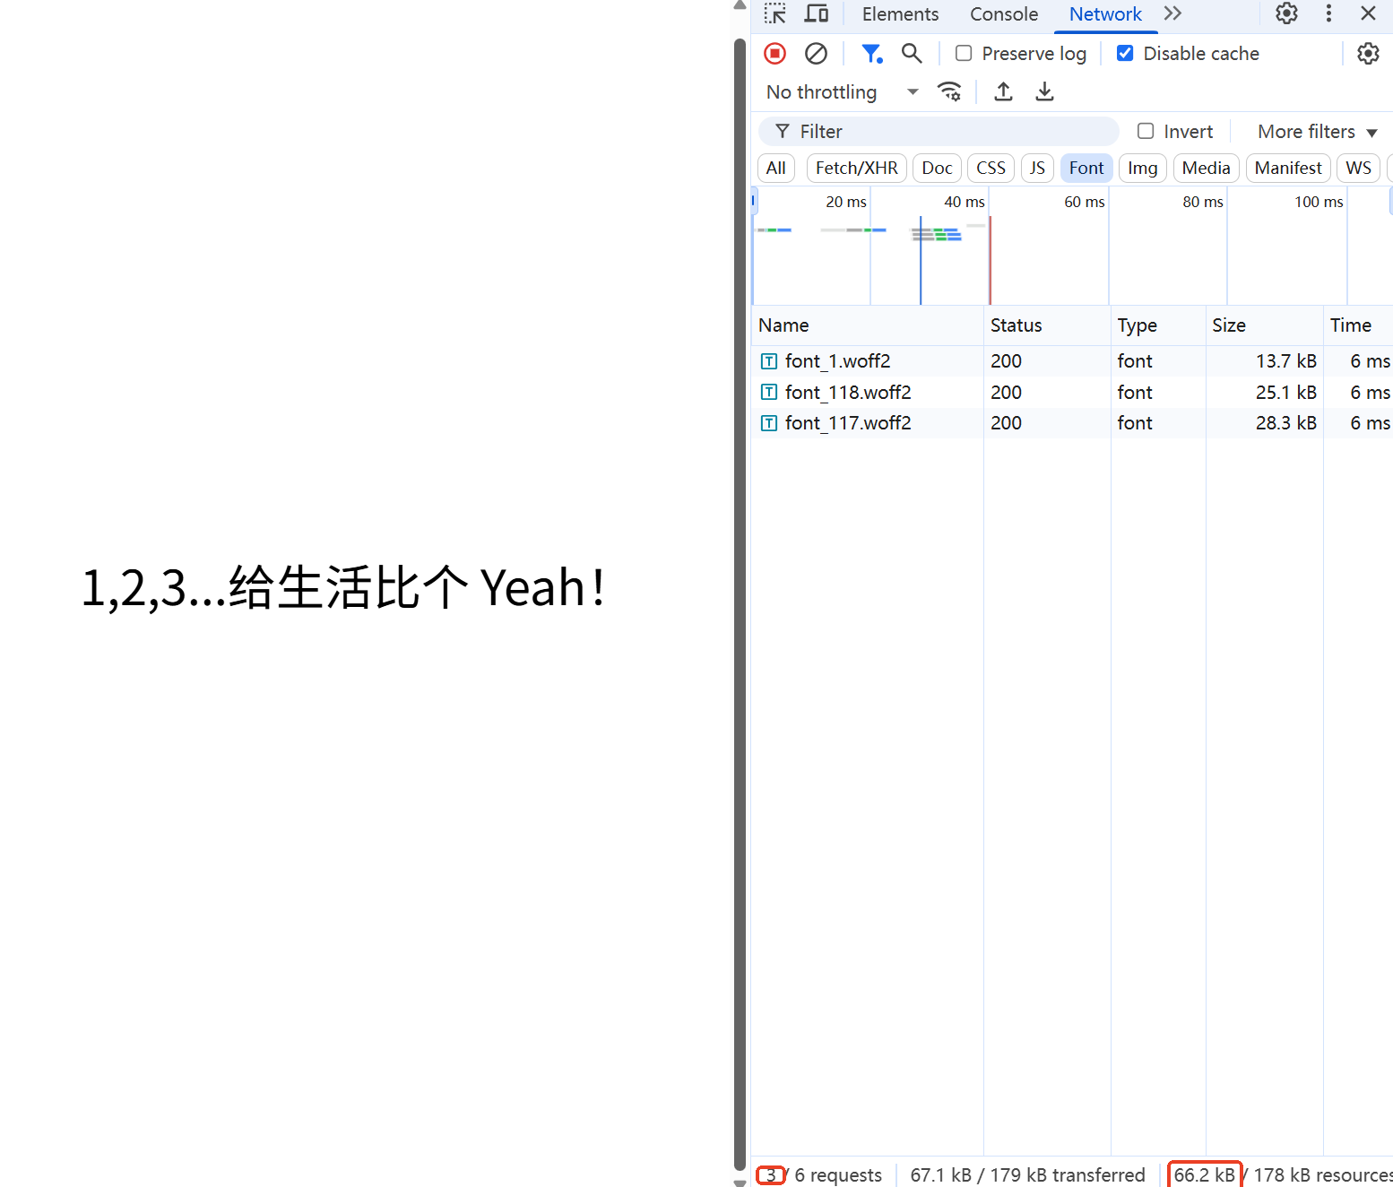Toggle the device toolbar
Screen dimensions: 1393x1187
pyautogui.click(x=816, y=13)
